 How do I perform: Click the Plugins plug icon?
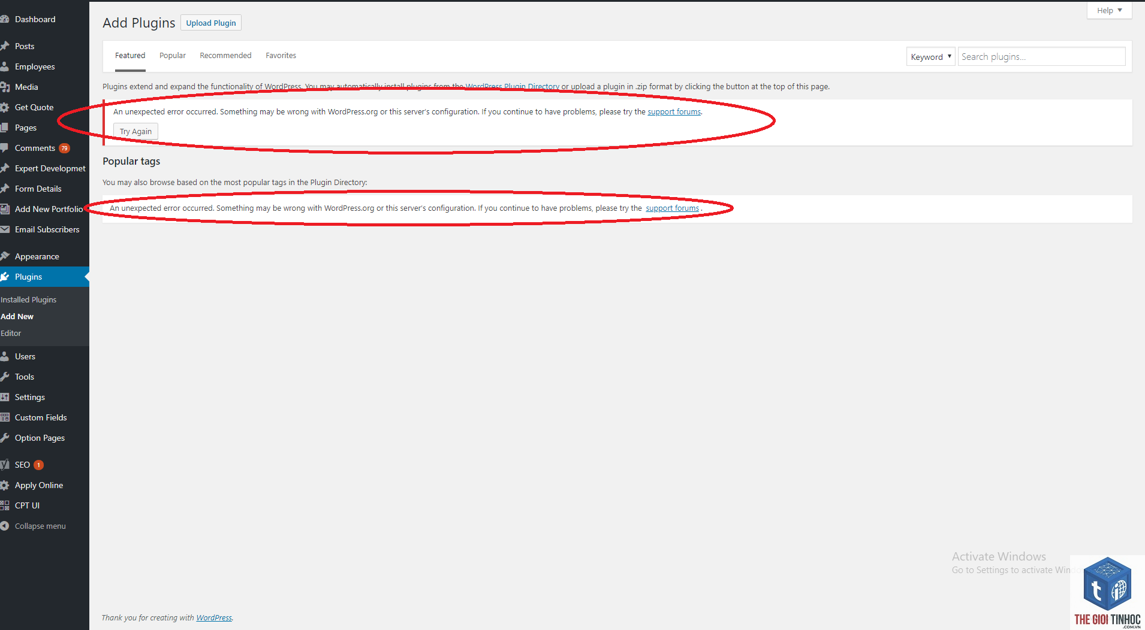tap(4, 277)
